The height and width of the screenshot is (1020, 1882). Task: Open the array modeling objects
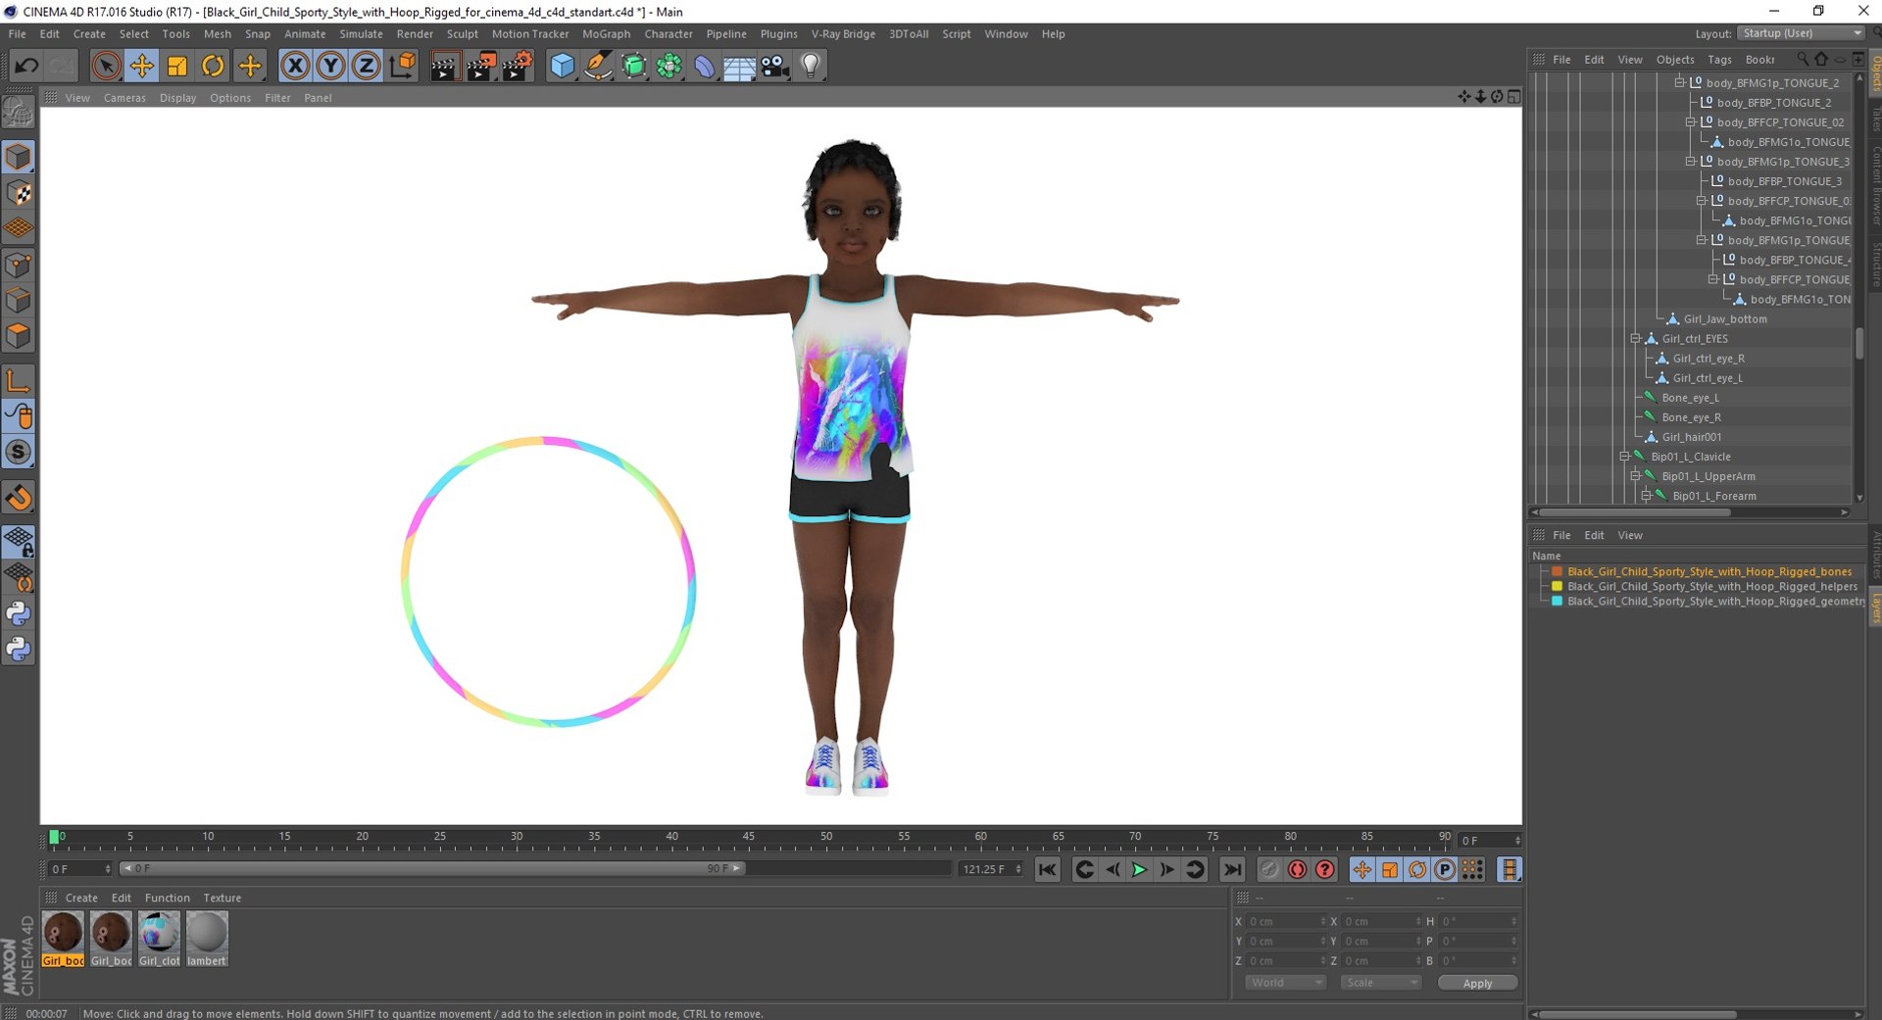click(x=669, y=66)
